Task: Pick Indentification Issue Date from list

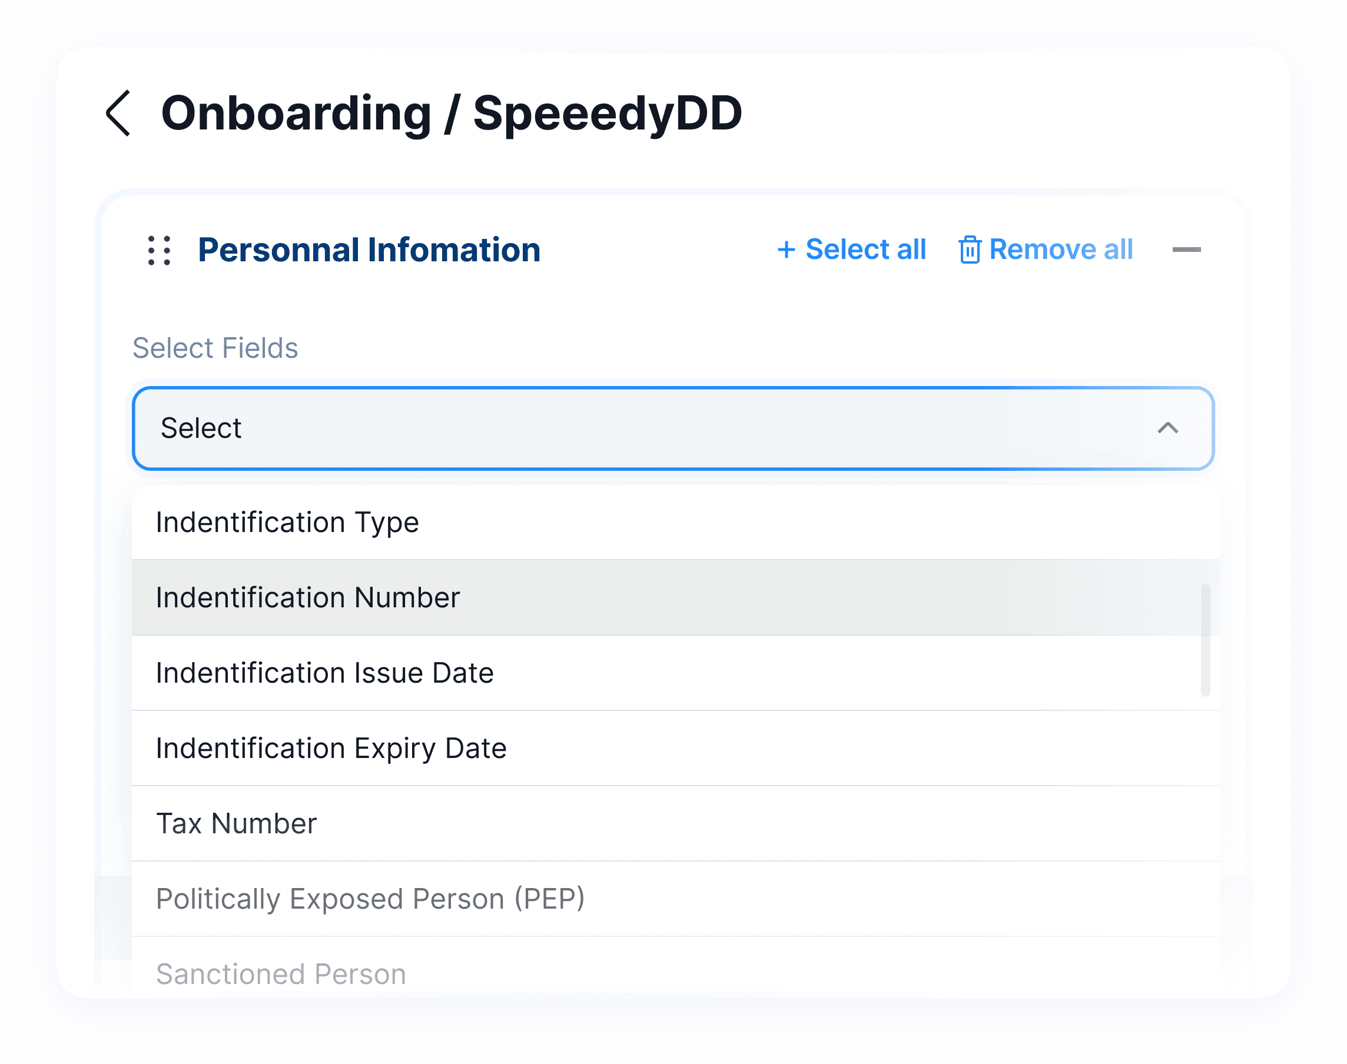Action: click(x=324, y=673)
